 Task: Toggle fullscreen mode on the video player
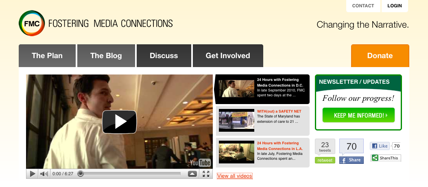pos(206,174)
